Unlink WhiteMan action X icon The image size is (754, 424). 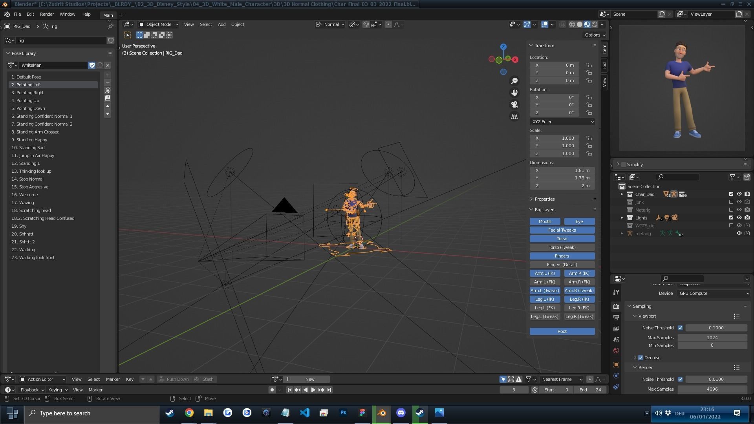(108, 65)
